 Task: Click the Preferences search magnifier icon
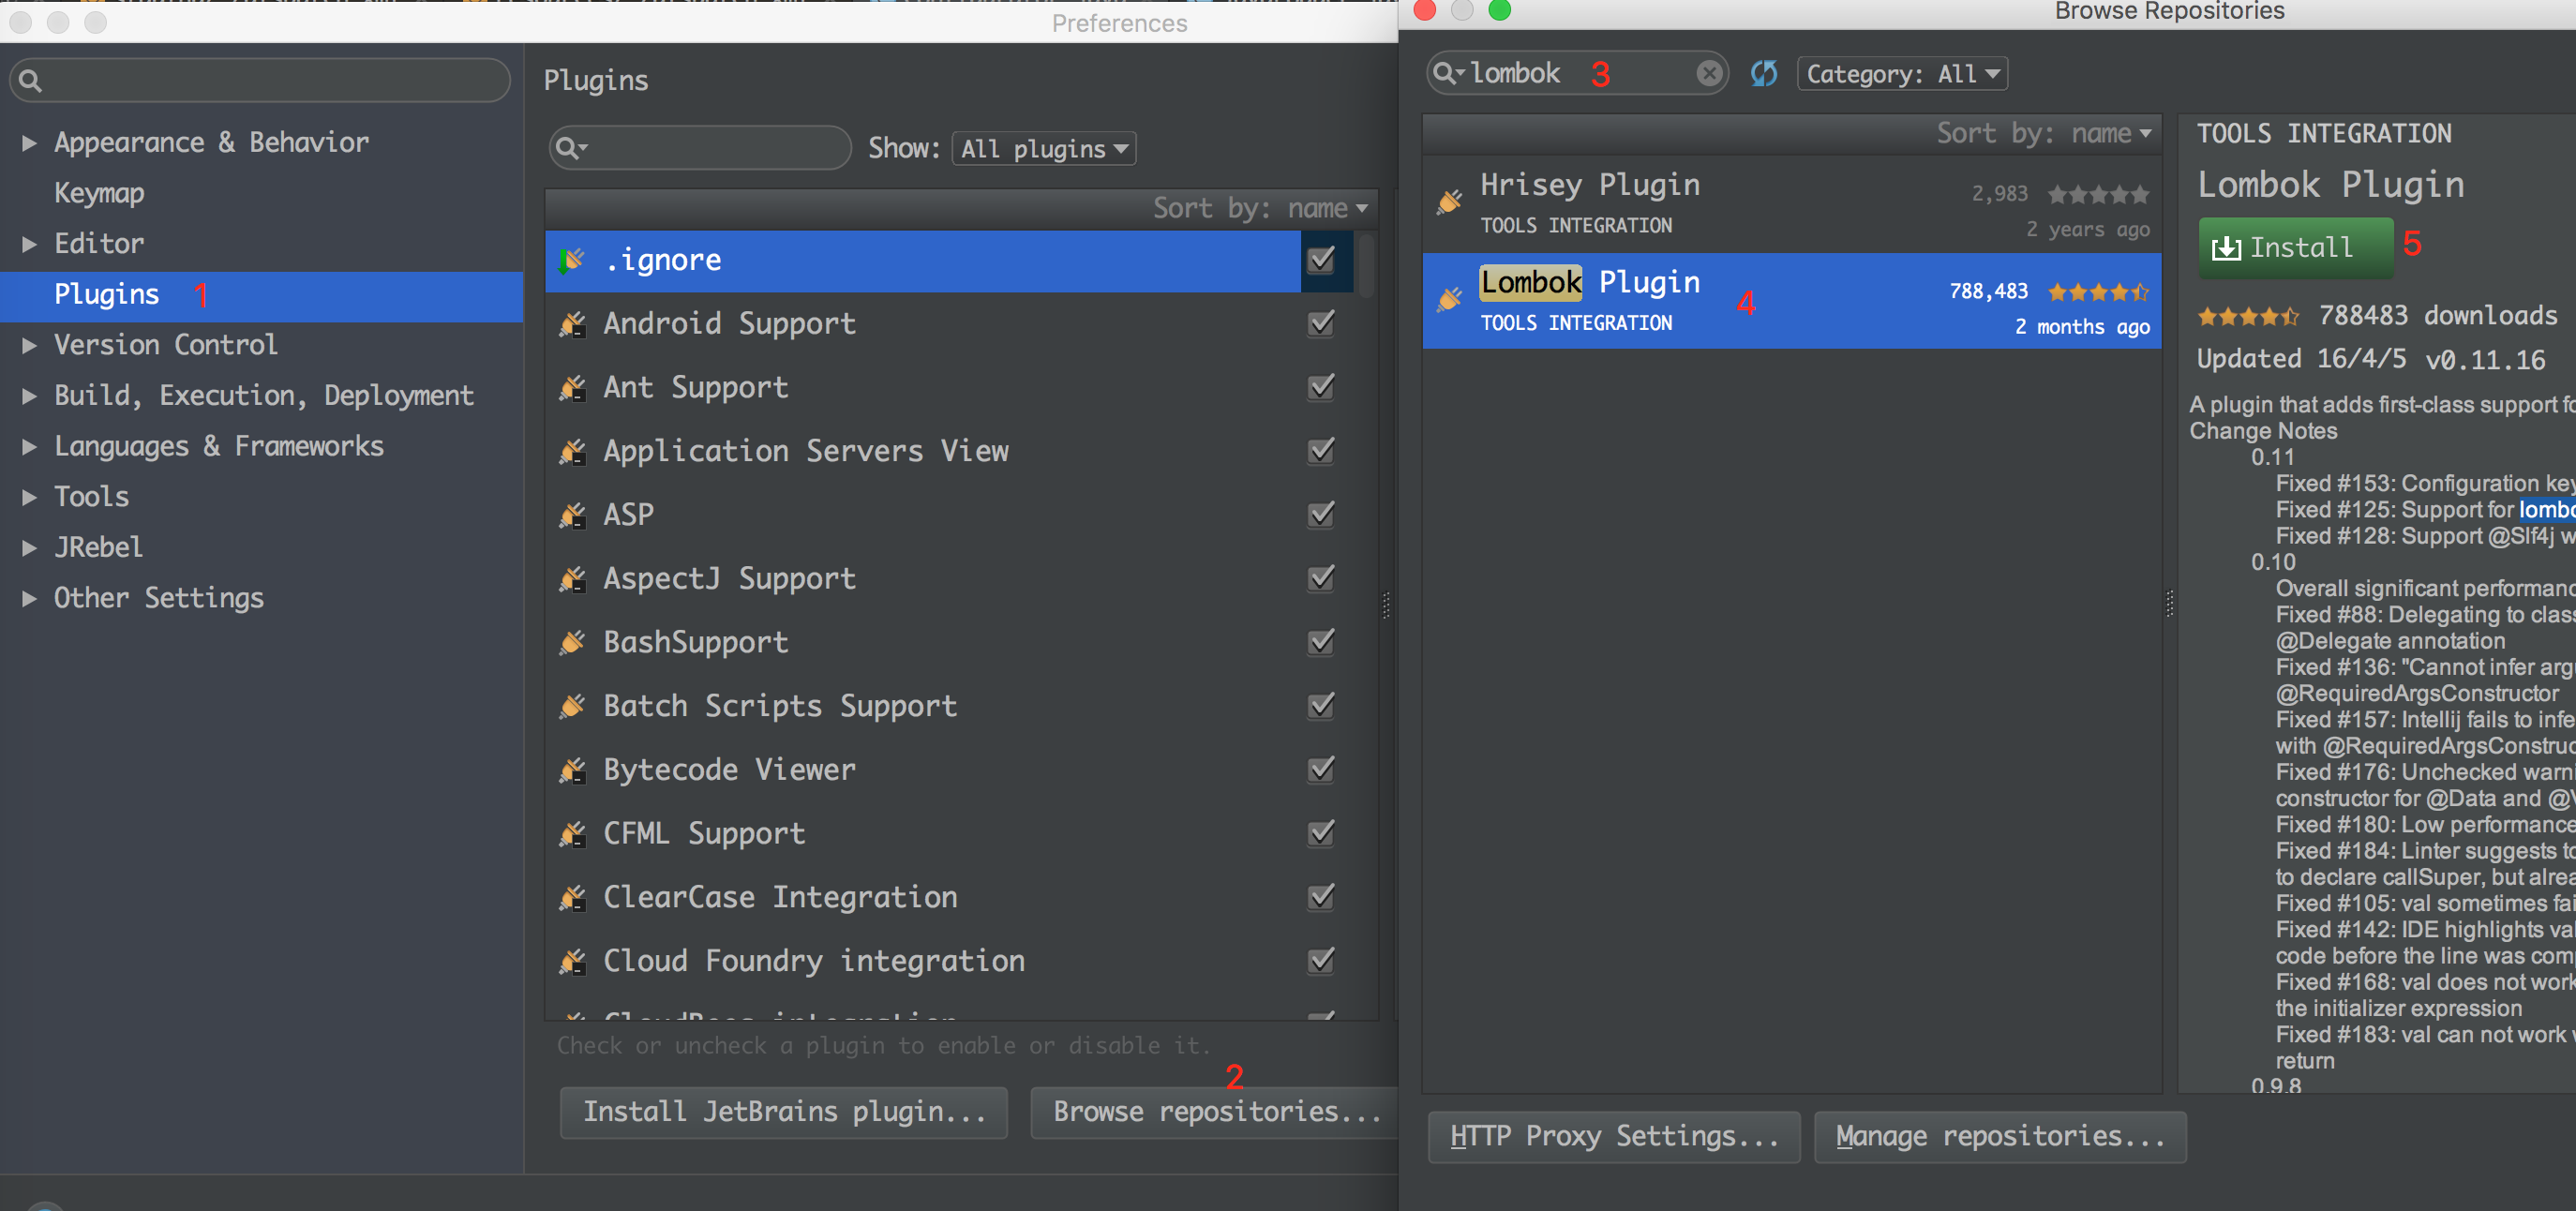click(x=30, y=81)
